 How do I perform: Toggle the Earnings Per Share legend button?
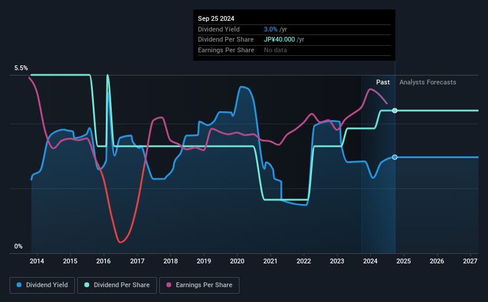[199, 285]
